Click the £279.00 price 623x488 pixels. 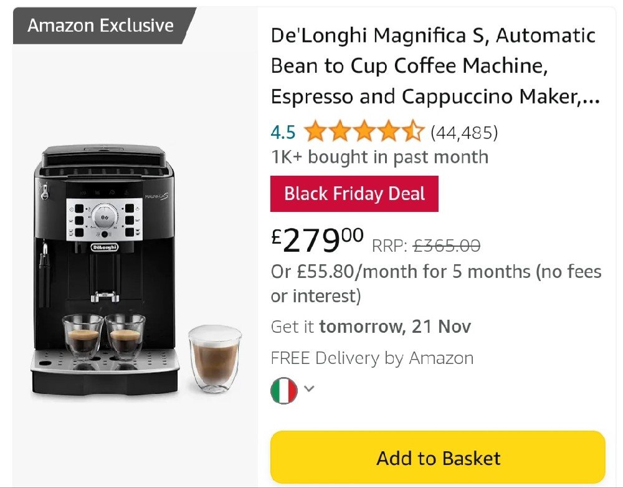tap(317, 240)
